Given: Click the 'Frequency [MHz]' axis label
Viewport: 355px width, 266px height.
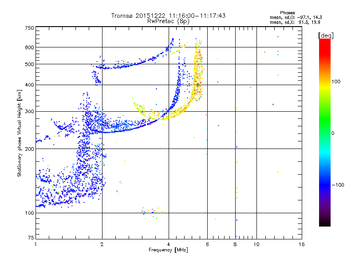Looking at the screenshot, I should pyautogui.click(x=168, y=250).
